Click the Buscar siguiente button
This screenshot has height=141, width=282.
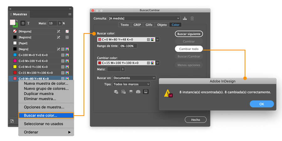189,34
